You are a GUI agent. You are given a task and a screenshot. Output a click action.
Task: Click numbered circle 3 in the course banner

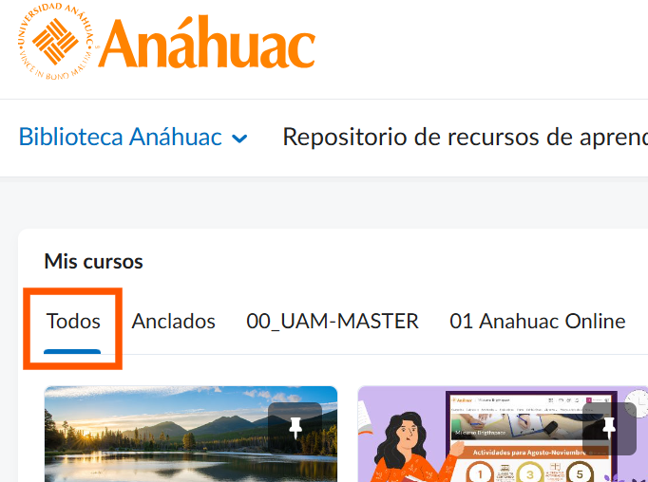[x=530, y=473]
